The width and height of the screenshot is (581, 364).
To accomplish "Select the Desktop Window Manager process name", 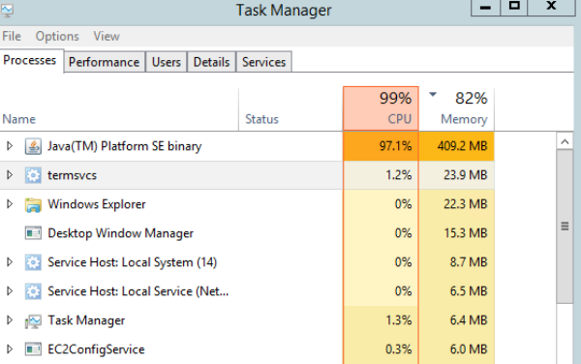I will click(120, 233).
